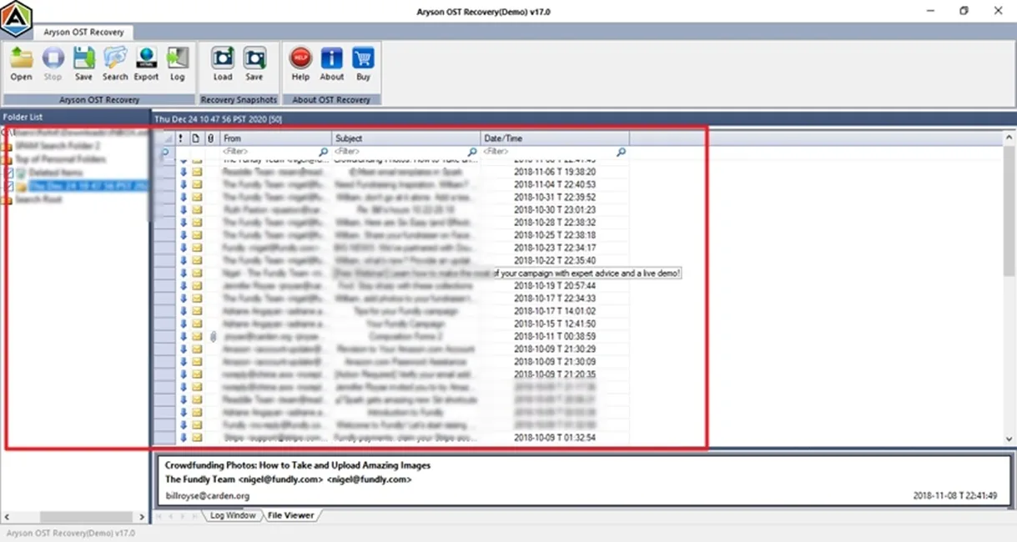Image resolution: width=1017 pixels, height=542 pixels.
Task: Select the email dated 2018-10-09 T 21:30:29
Action: click(x=404, y=349)
